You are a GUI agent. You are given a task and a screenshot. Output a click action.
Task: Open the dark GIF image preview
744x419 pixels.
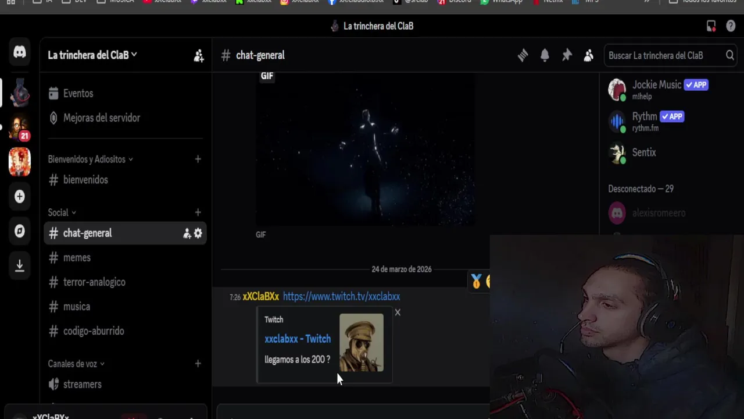click(365, 149)
